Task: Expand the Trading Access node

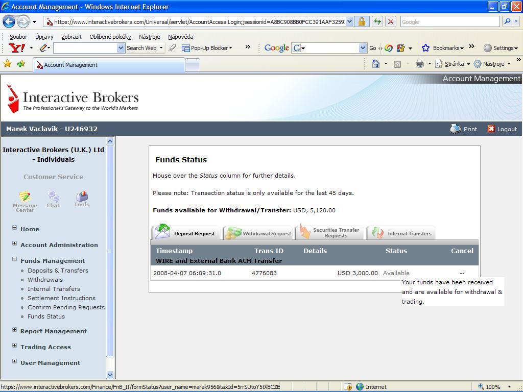Action: tap(14, 346)
